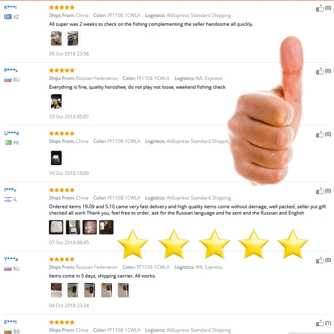The height and width of the screenshot is (334, 334).
Task: View the photo attached to P***v review
Action: click(x=56, y=101)
